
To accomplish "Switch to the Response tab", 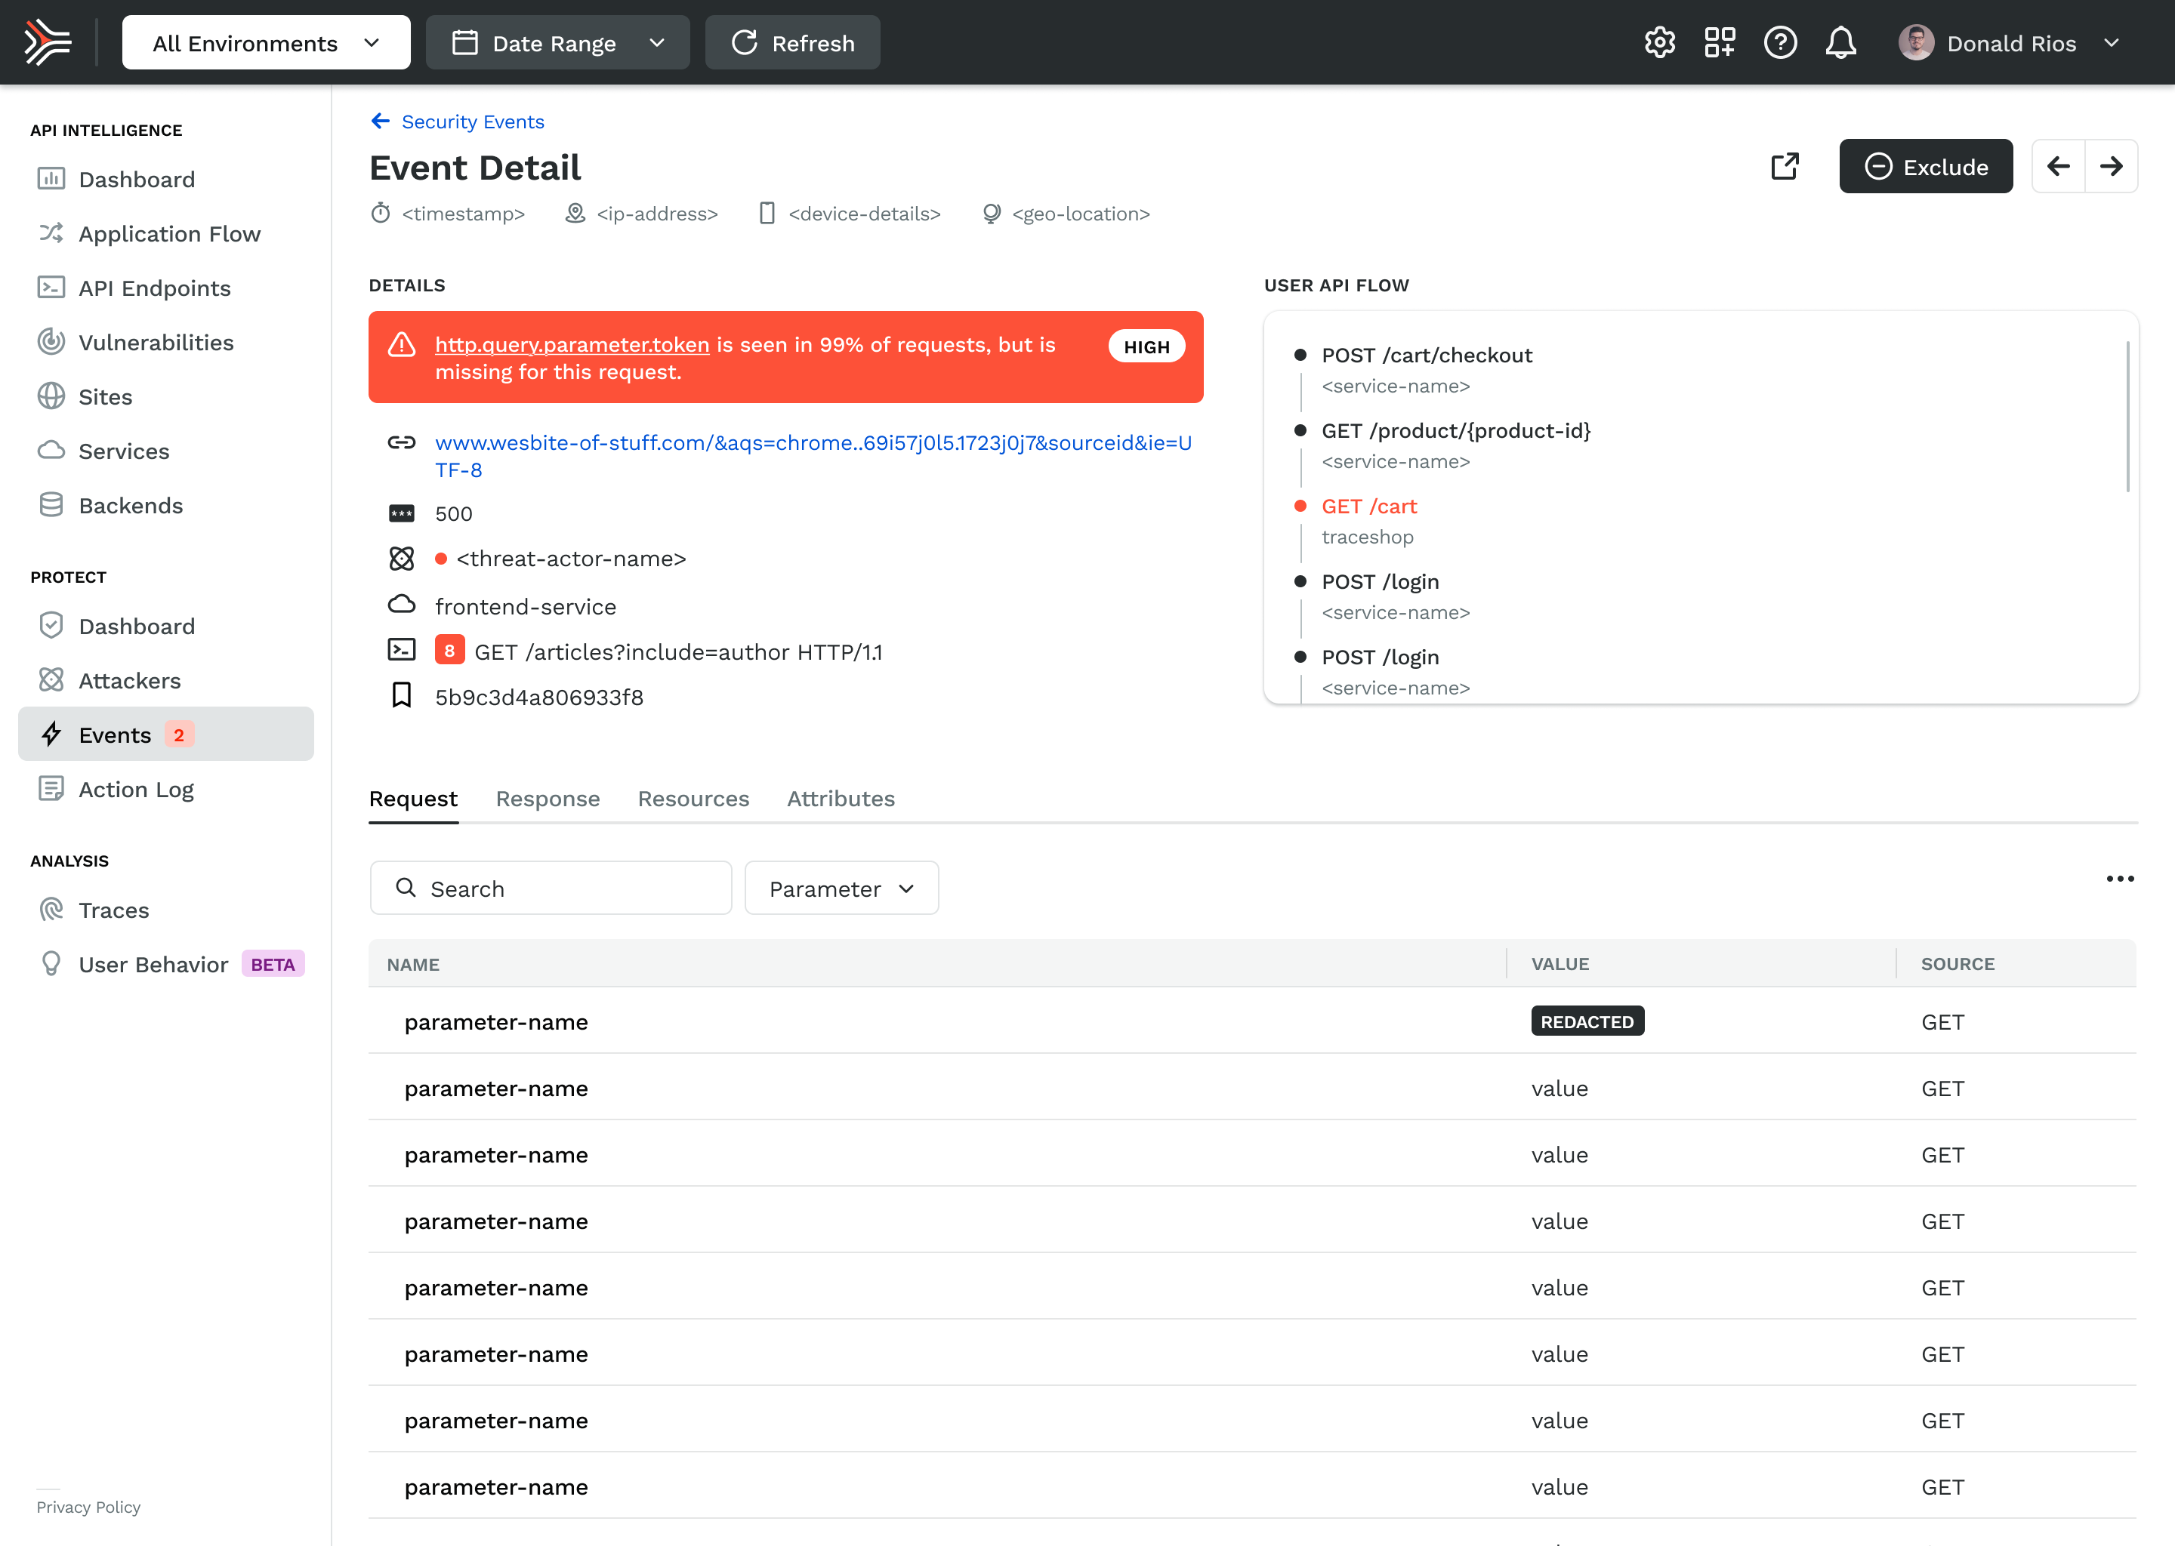I will pos(548,799).
